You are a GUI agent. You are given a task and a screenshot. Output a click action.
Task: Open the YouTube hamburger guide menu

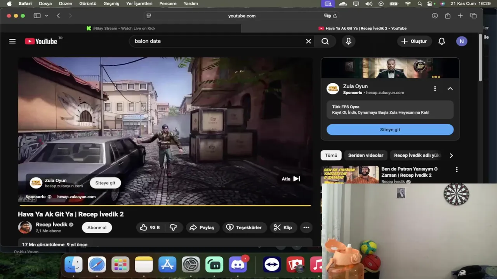[x=12, y=41]
